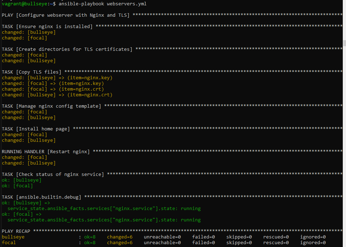This screenshot has height=247, width=346.
Task: Click 'skipped=0' in the focal recap row
Action: (x=239, y=243)
